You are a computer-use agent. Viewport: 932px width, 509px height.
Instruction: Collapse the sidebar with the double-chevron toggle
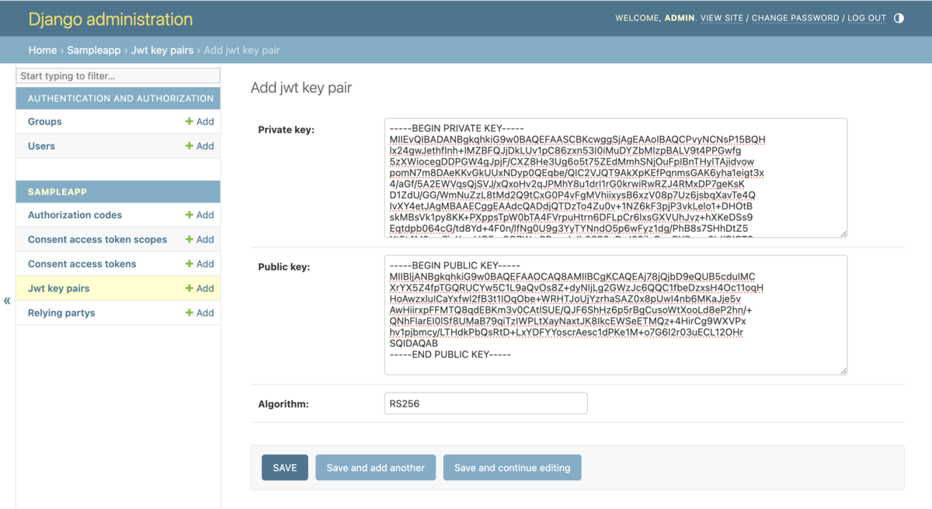[x=6, y=300]
